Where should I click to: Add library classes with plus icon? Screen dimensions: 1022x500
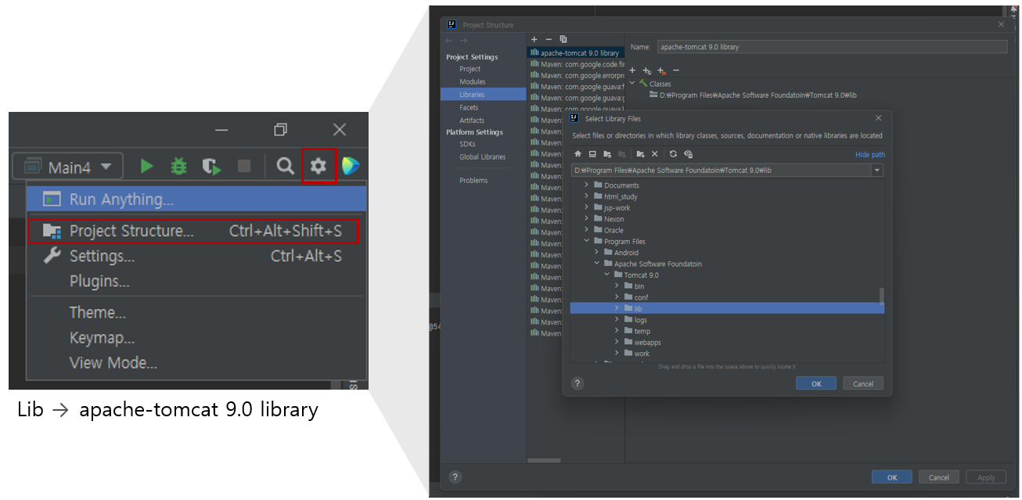tap(632, 70)
